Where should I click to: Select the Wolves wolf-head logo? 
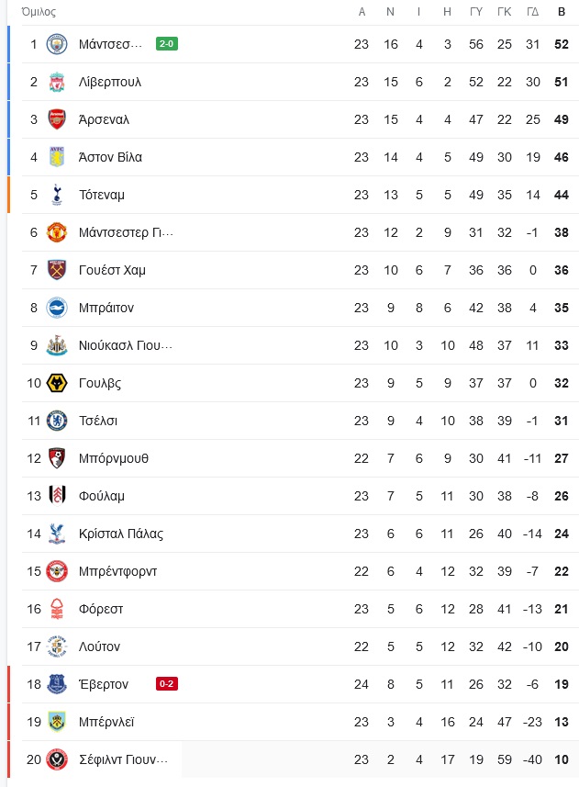click(x=57, y=383)
